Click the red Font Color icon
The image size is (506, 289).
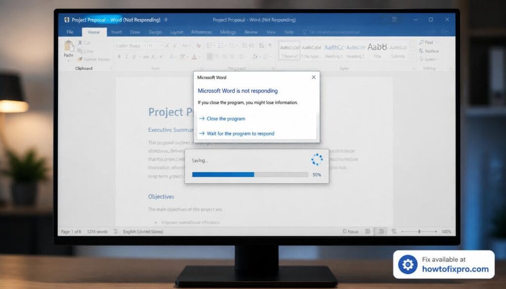(x=194, y=57)
